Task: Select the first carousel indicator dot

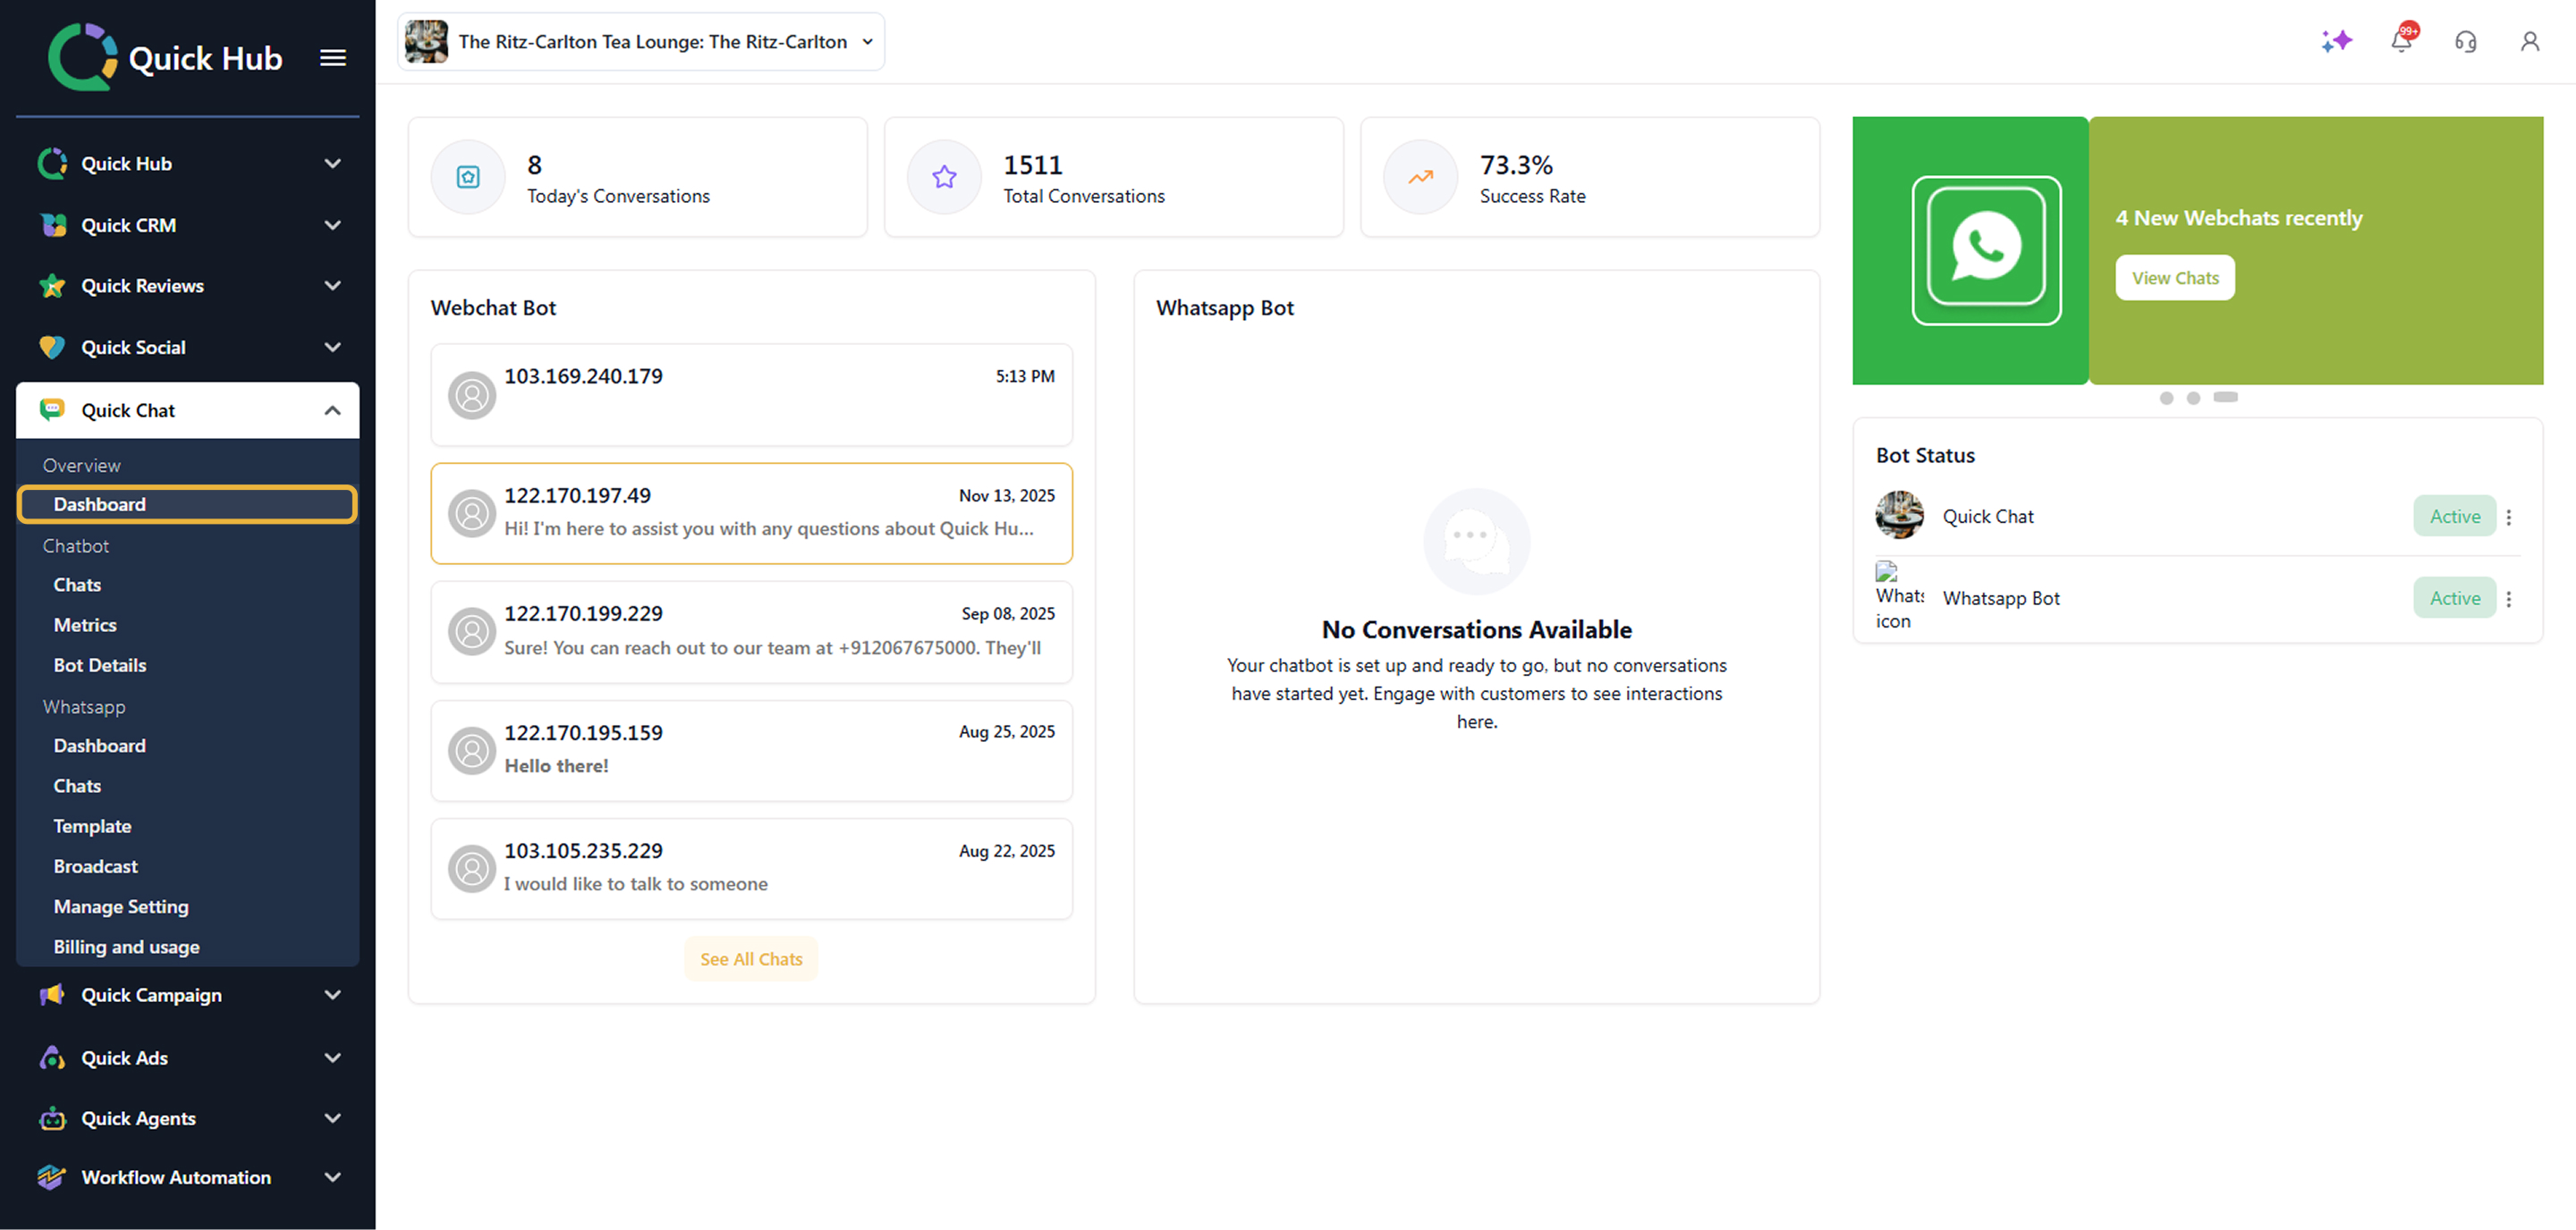Action: 2166,398
